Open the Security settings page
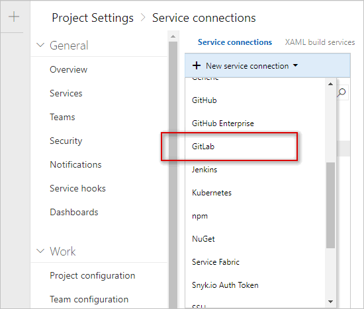 pyautogui.click(x=66, y=141)
